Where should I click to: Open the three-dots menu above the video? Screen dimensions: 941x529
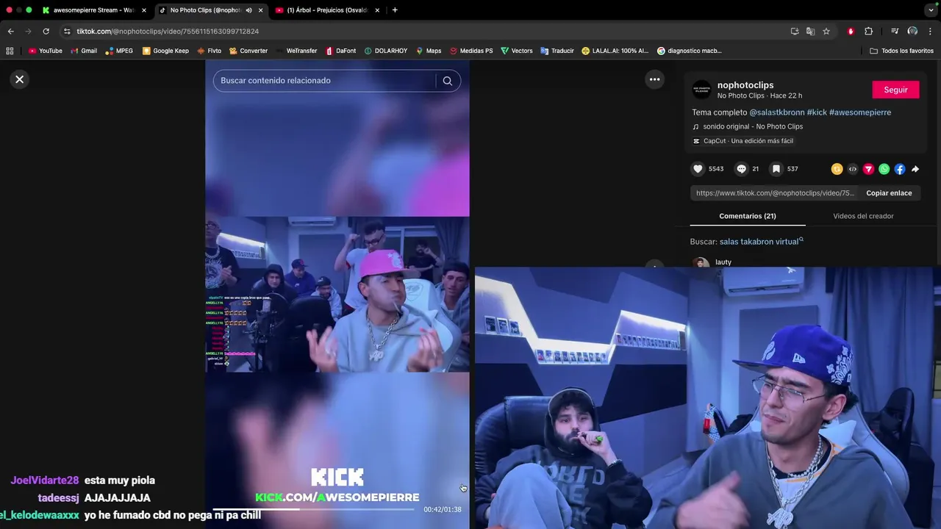tap(654, 79)
